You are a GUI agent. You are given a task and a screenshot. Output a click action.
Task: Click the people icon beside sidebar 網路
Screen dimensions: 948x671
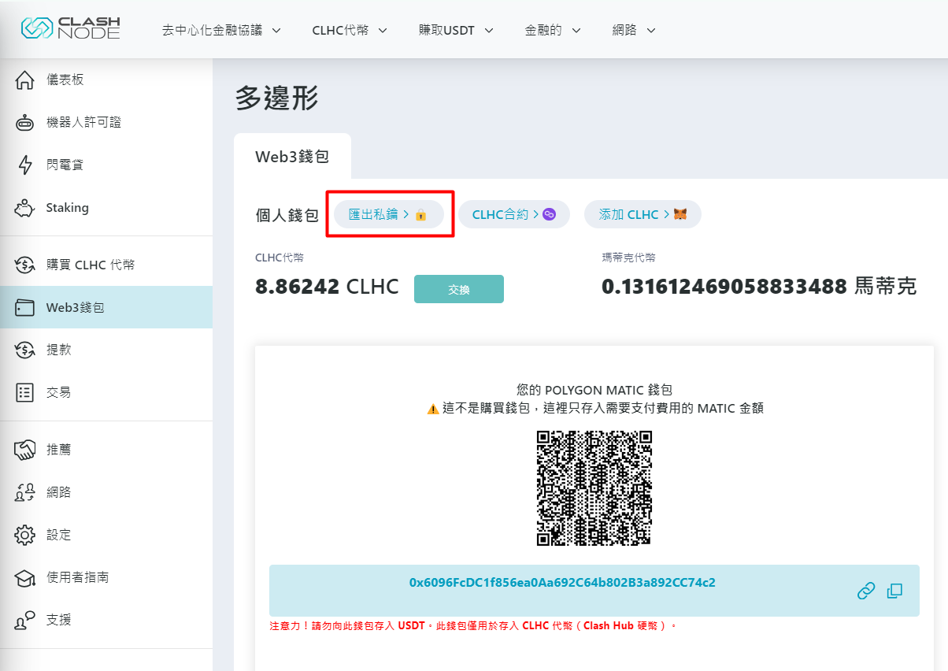coord(25,492)
